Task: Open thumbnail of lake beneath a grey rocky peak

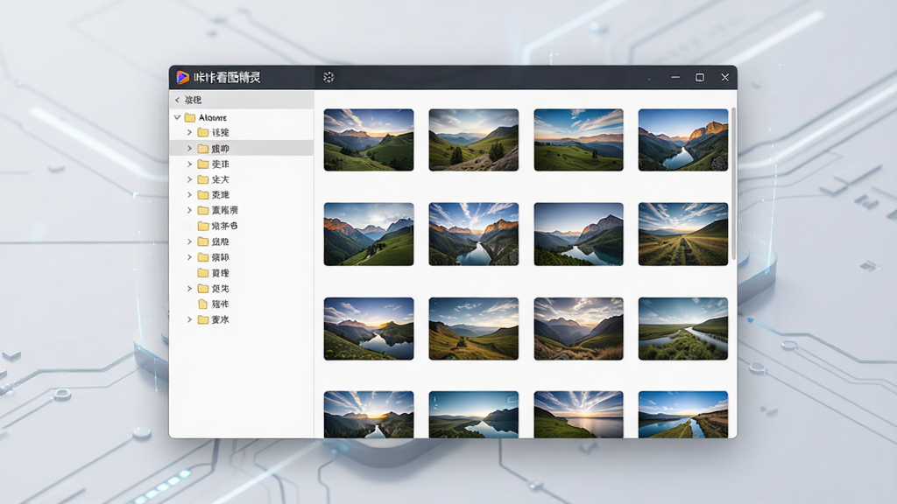Action: [x=578, y=234]
